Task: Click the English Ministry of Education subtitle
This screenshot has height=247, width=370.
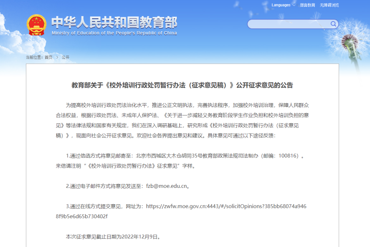Action: tap(114, 33)
